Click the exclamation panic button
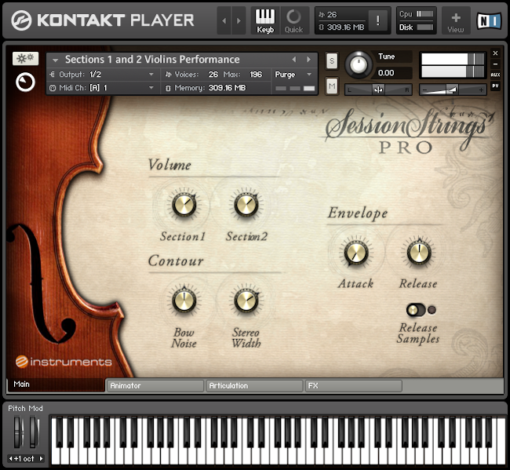The height and width of the screenshot is (470, 510). click(x=379, y=21)
